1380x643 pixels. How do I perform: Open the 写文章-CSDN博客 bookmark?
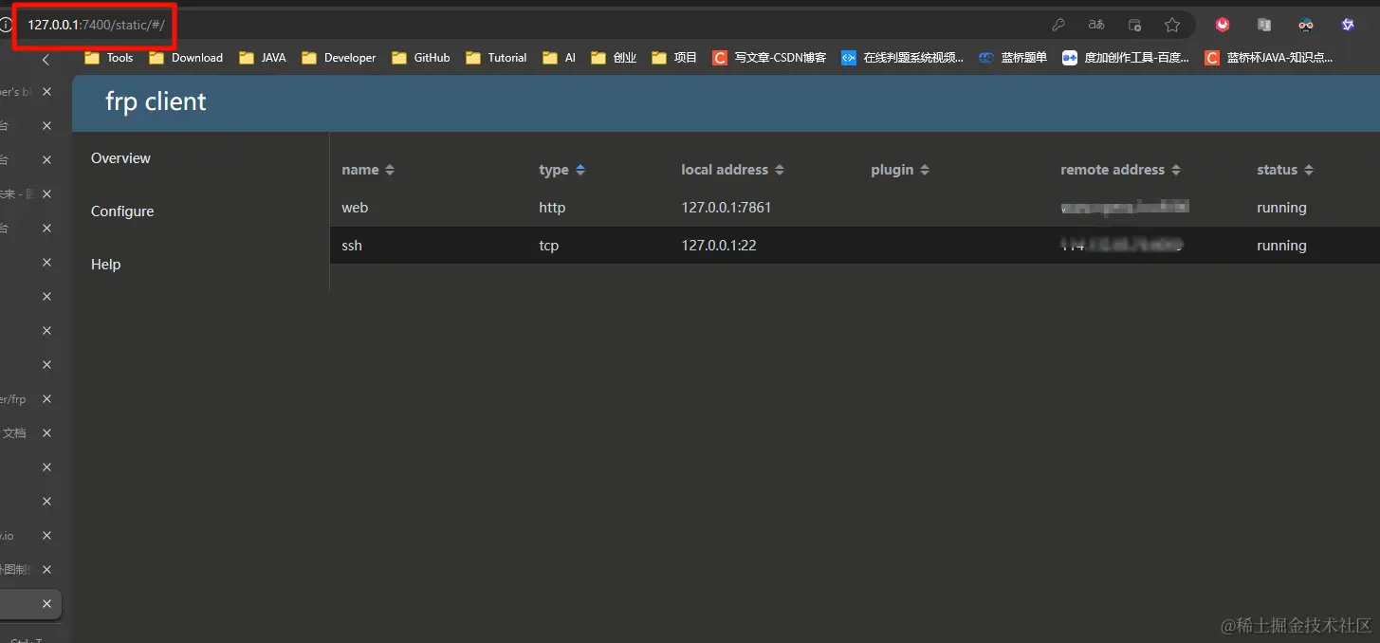769,58
